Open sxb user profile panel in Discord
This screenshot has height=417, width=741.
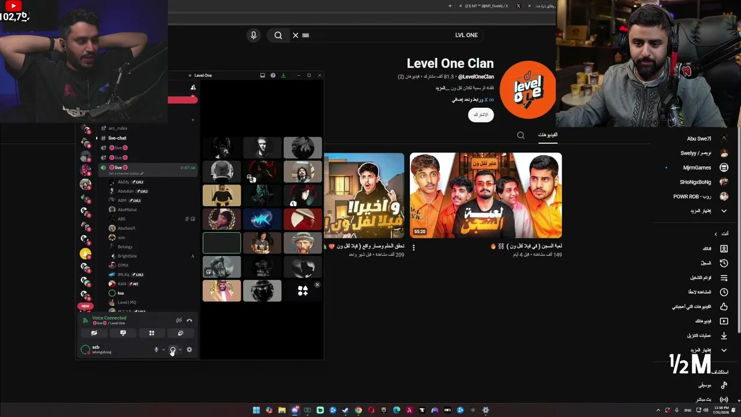point(97,349)
